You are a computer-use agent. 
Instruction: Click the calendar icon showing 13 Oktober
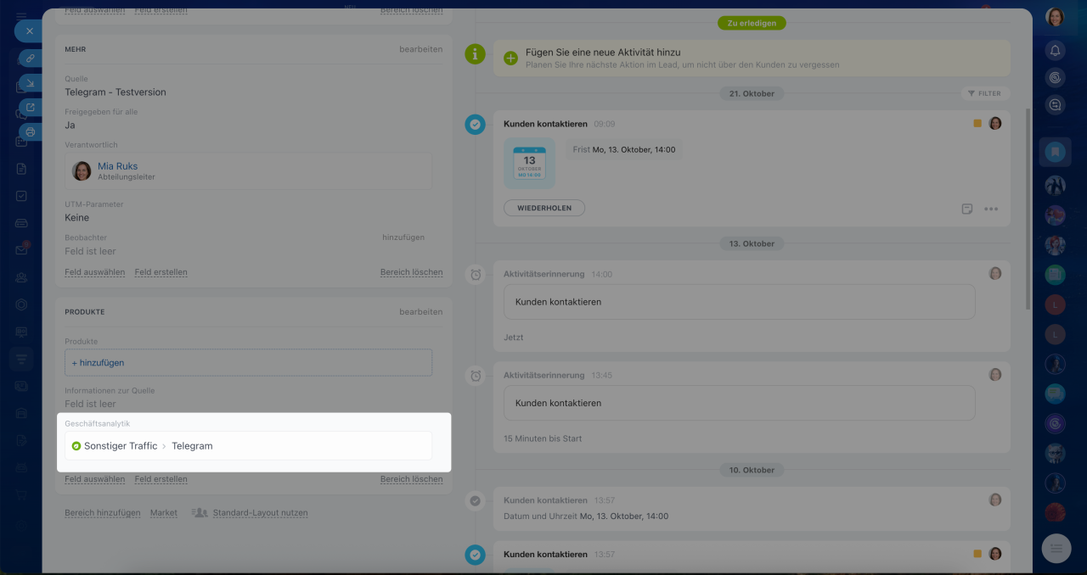coord(529,163)
